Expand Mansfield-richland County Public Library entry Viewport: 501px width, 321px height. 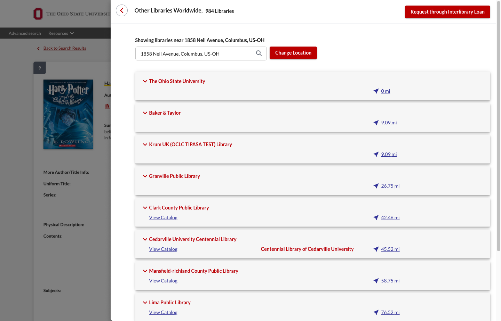(145, 271)
